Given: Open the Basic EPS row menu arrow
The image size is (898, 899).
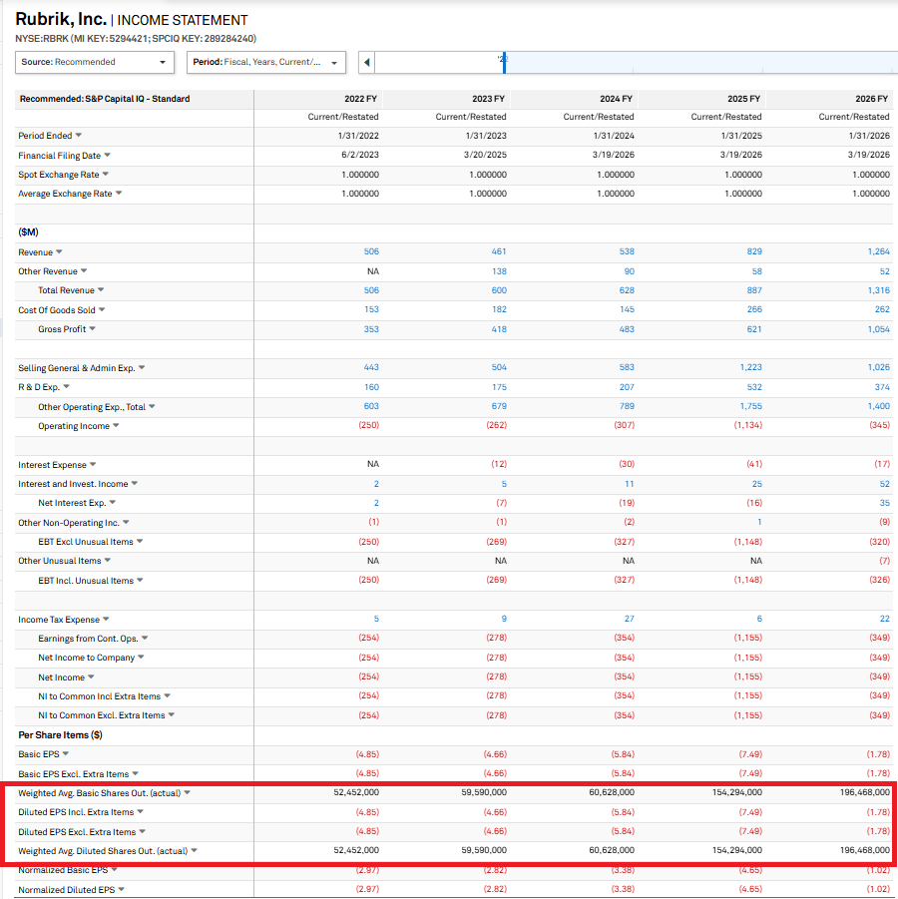Looking at the screenshot, I should 66,754.
